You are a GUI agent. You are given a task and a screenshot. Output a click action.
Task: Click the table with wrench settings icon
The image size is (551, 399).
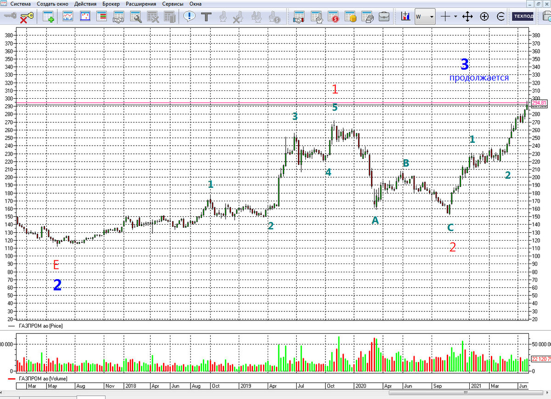(135, 18)
